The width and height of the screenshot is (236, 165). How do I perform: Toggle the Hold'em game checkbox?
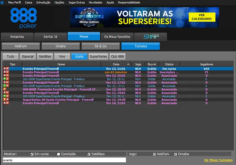154,154
